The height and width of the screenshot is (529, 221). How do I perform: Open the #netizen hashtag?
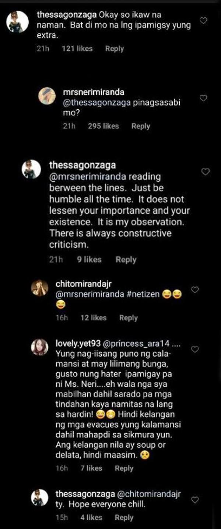pyautogui.click(x=146, y=295)
